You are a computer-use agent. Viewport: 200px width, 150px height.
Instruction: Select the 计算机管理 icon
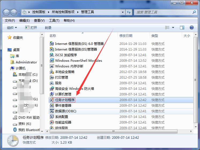(x=52, y=94)
